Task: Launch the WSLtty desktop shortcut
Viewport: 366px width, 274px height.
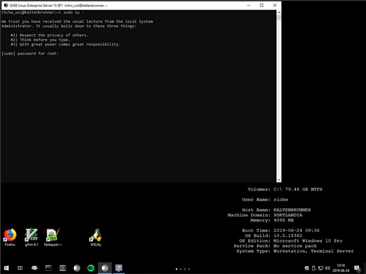Action: [x=96, y=237]
